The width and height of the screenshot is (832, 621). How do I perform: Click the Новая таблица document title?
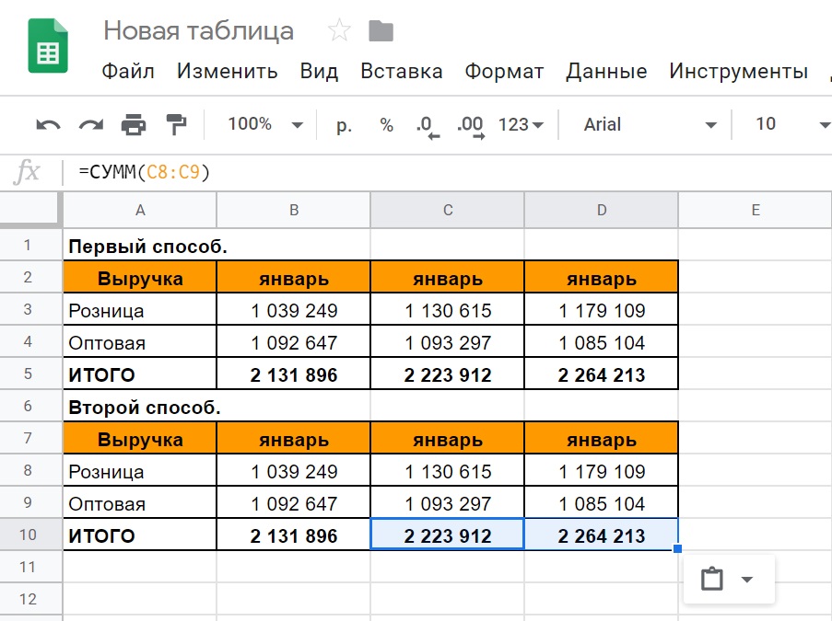[x=198, y=30]
